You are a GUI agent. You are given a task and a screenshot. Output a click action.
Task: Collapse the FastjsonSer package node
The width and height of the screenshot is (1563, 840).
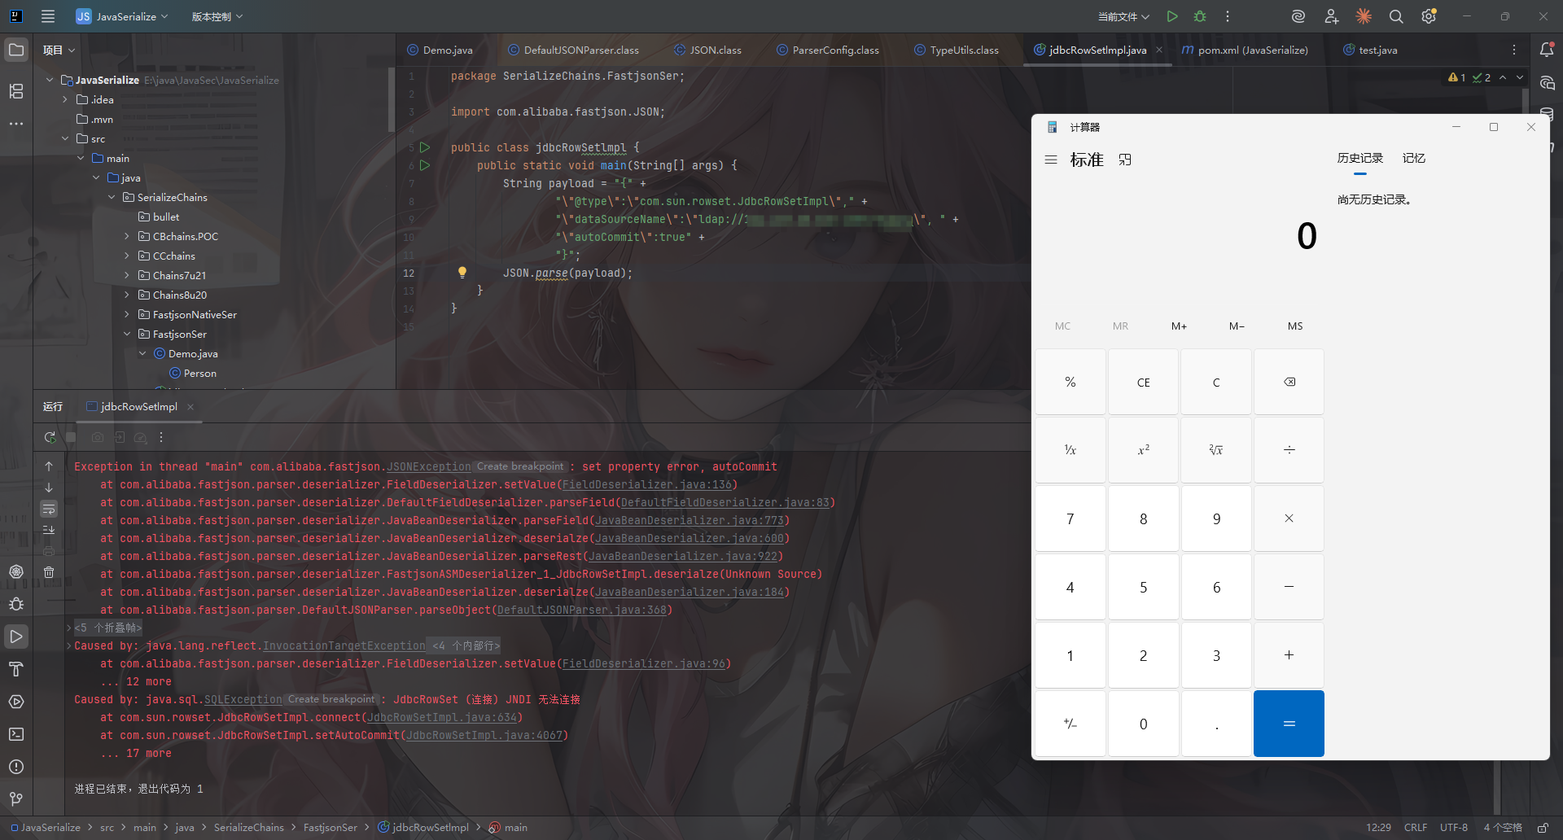[x=127, y=334]
